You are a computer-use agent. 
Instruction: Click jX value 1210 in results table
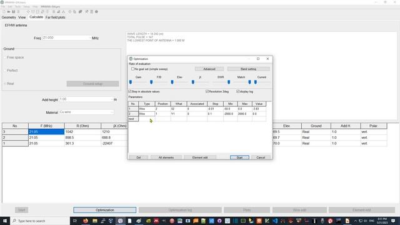(114, 132)
